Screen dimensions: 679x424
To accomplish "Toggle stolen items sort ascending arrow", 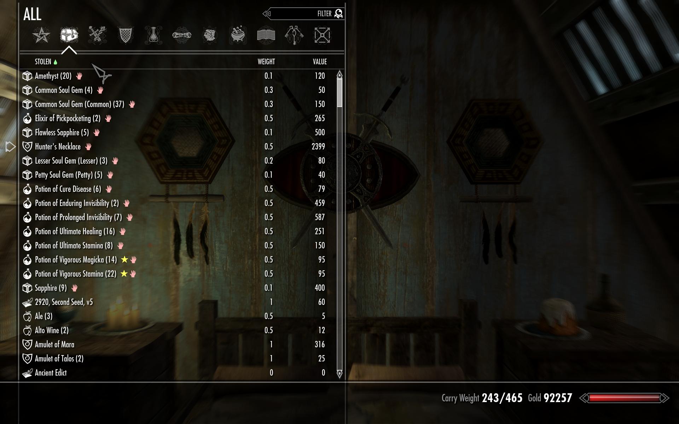I will [x=57, y=61].
